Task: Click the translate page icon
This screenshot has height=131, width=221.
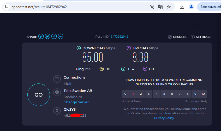Action: tap(160, 7)
